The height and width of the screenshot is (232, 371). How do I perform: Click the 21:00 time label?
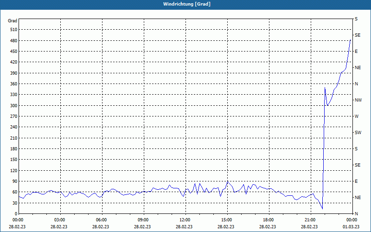click(x=310, y=220)
